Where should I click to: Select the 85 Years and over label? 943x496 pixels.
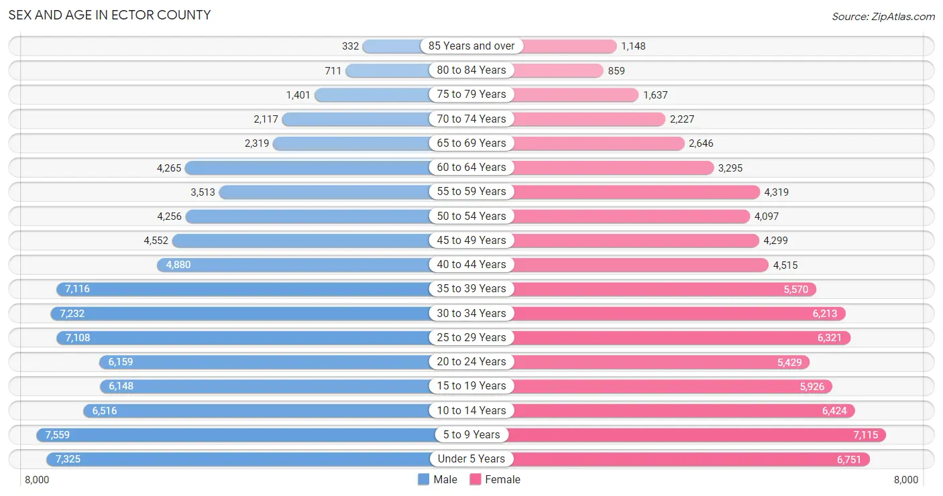click(472, 46)
